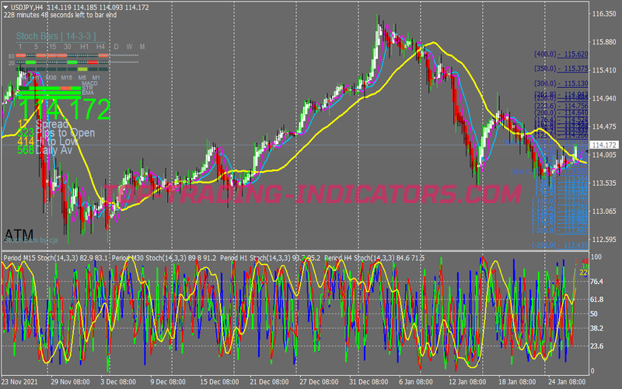Select the (223.6) - 114.756 Fibonacci level
Image resolution: width=622 pixels, height=389 pixels.
[561, 106]
